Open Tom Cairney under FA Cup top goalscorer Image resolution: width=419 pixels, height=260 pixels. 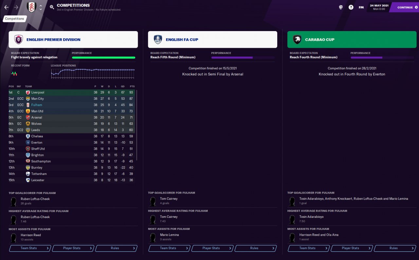coord(169,199)
